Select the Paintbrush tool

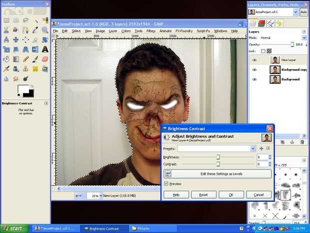[x=35, y=59]
